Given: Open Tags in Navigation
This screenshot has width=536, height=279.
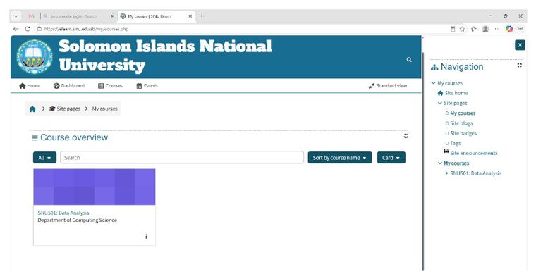Looking at the screenshot, I should (456, 143).
